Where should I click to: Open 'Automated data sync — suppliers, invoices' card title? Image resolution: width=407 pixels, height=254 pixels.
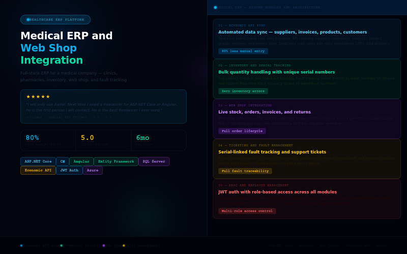tap(293, 32)
